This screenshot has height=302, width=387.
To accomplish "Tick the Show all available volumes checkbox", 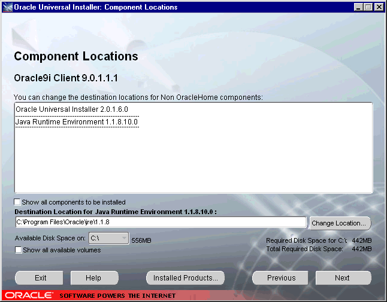I will click(x=18, y=250).
